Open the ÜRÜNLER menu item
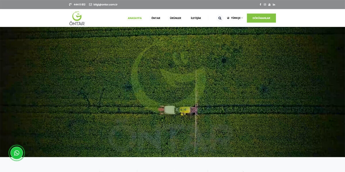 175,18
